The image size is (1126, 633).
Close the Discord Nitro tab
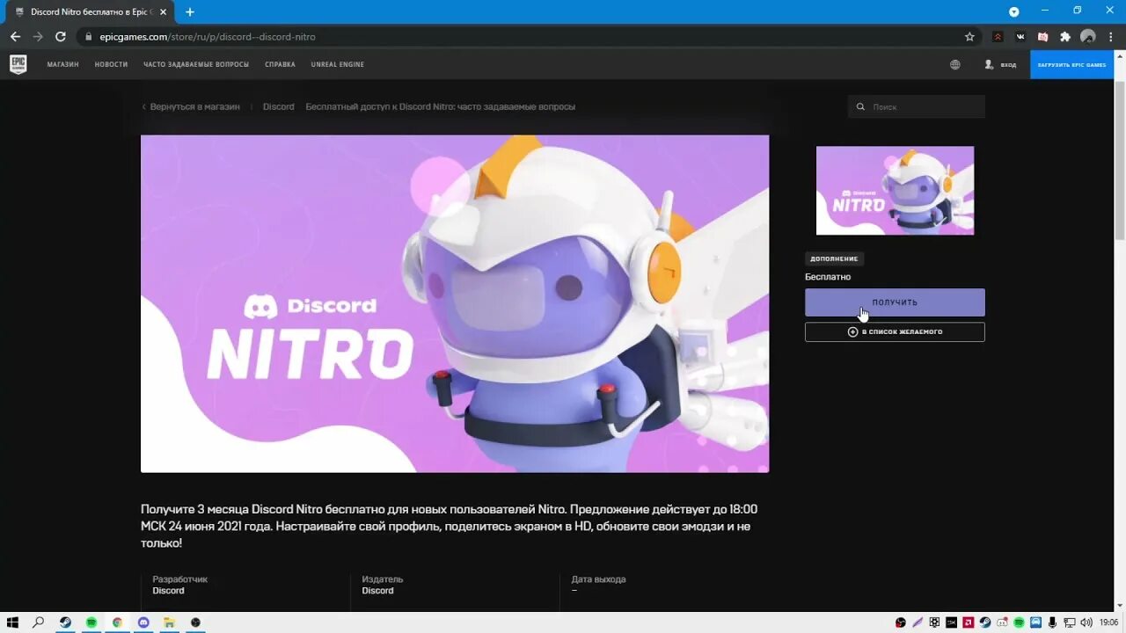[x=163, y=12]
